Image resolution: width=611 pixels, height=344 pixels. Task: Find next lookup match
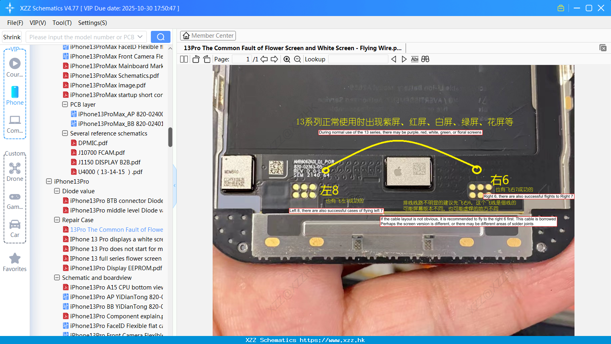[x=404, y=59]
